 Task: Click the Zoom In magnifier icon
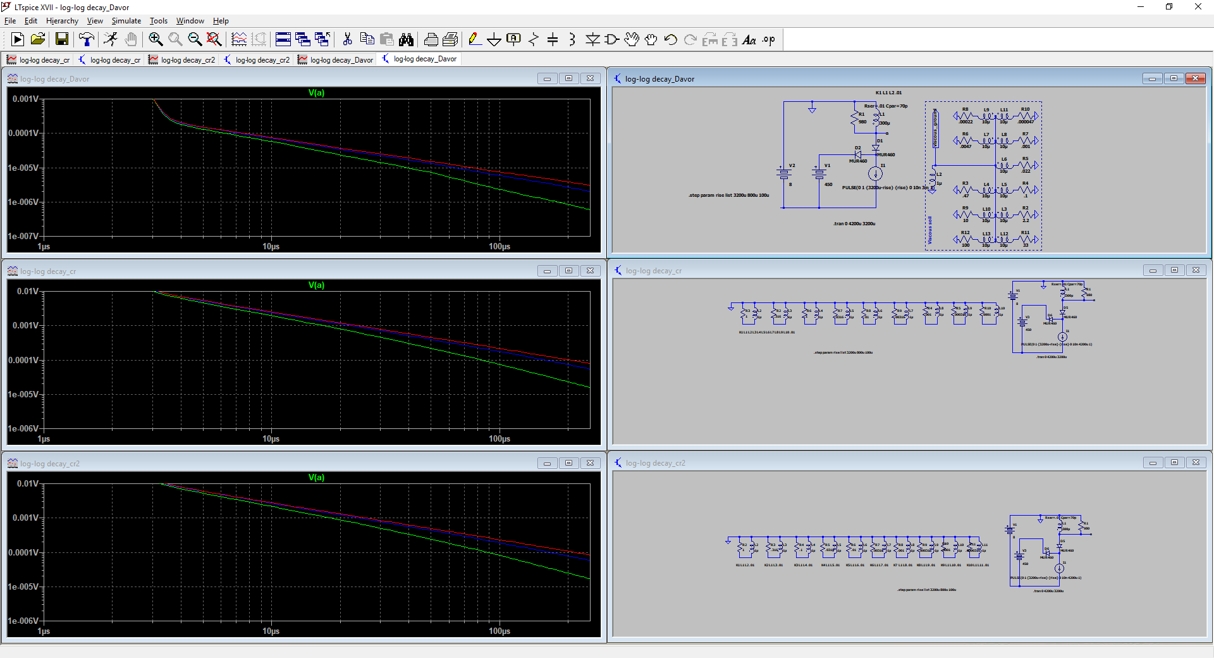pyautogui.click(x=156, y=40)
